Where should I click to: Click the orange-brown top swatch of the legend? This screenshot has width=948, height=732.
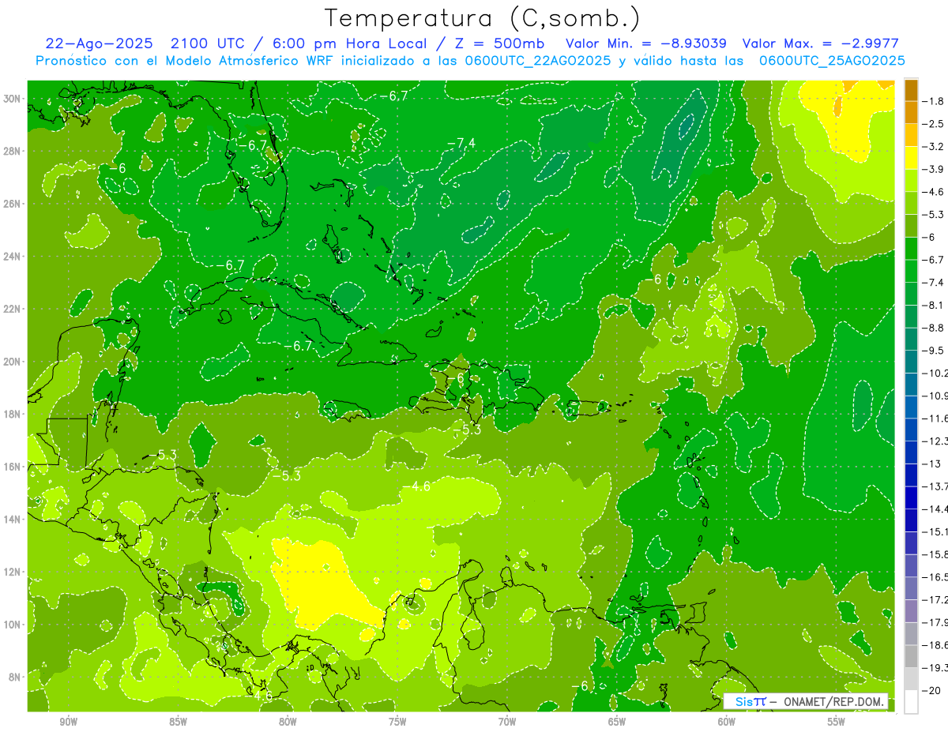911,90
